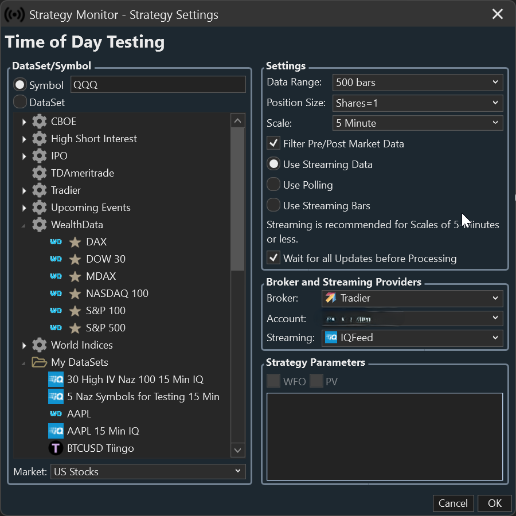Close the Strategy Settings dialog
Viewport: 516px width, 516px height.
click(x=497, y=14)
